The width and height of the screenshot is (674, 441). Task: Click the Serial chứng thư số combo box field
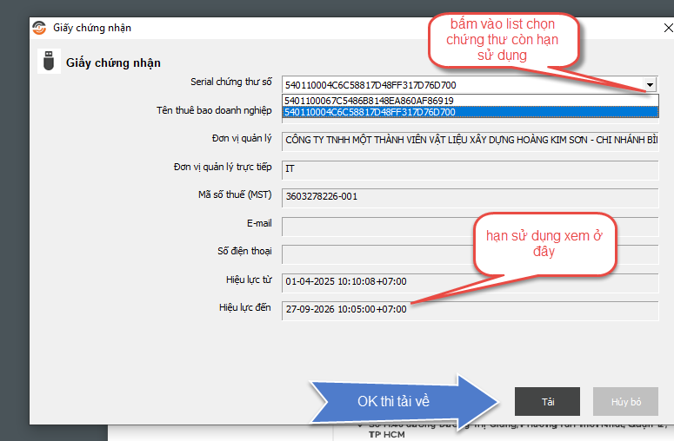461,85
